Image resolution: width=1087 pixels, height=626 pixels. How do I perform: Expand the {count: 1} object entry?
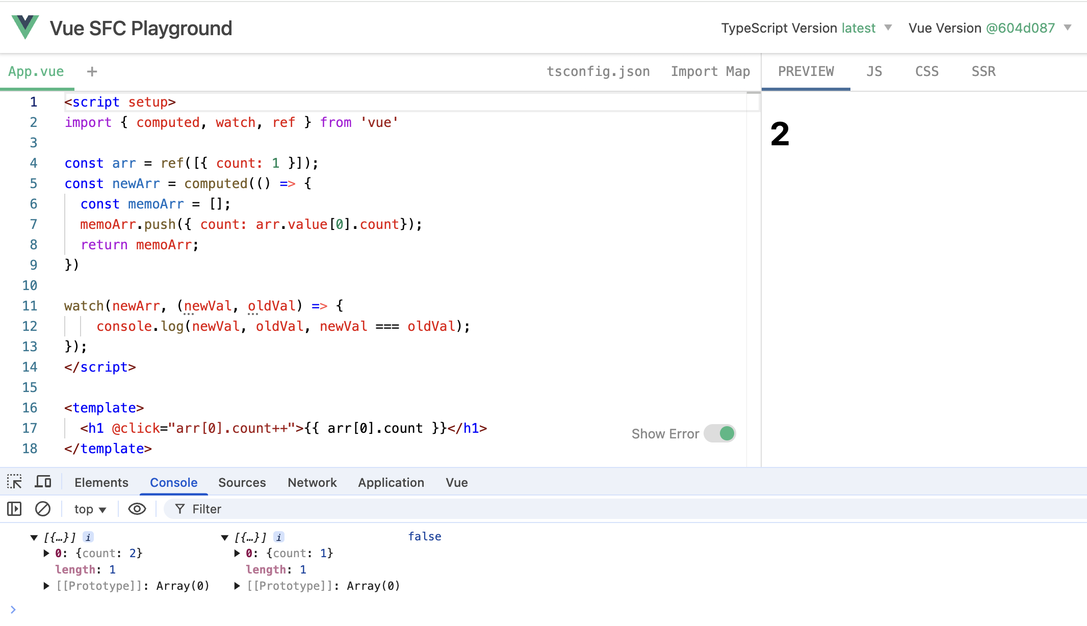point(237,553)
